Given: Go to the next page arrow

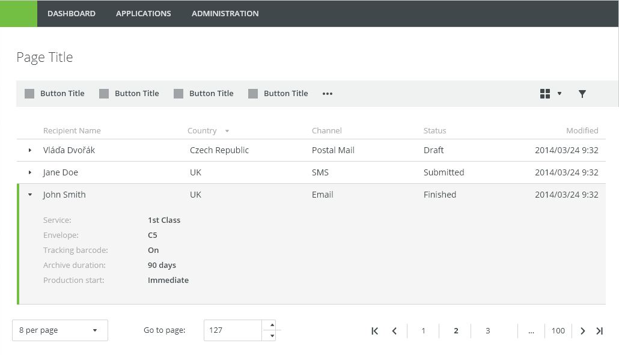Looking at the screenshot, I should click(x=583, y=331).
